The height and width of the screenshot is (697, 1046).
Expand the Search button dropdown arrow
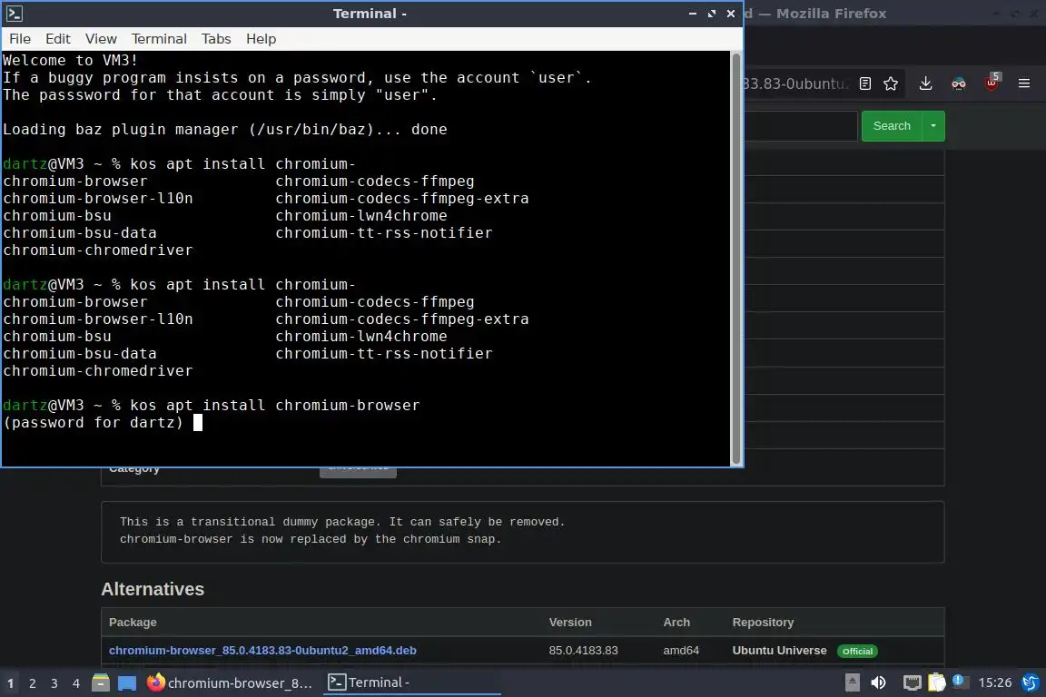[x=933, y=126]
